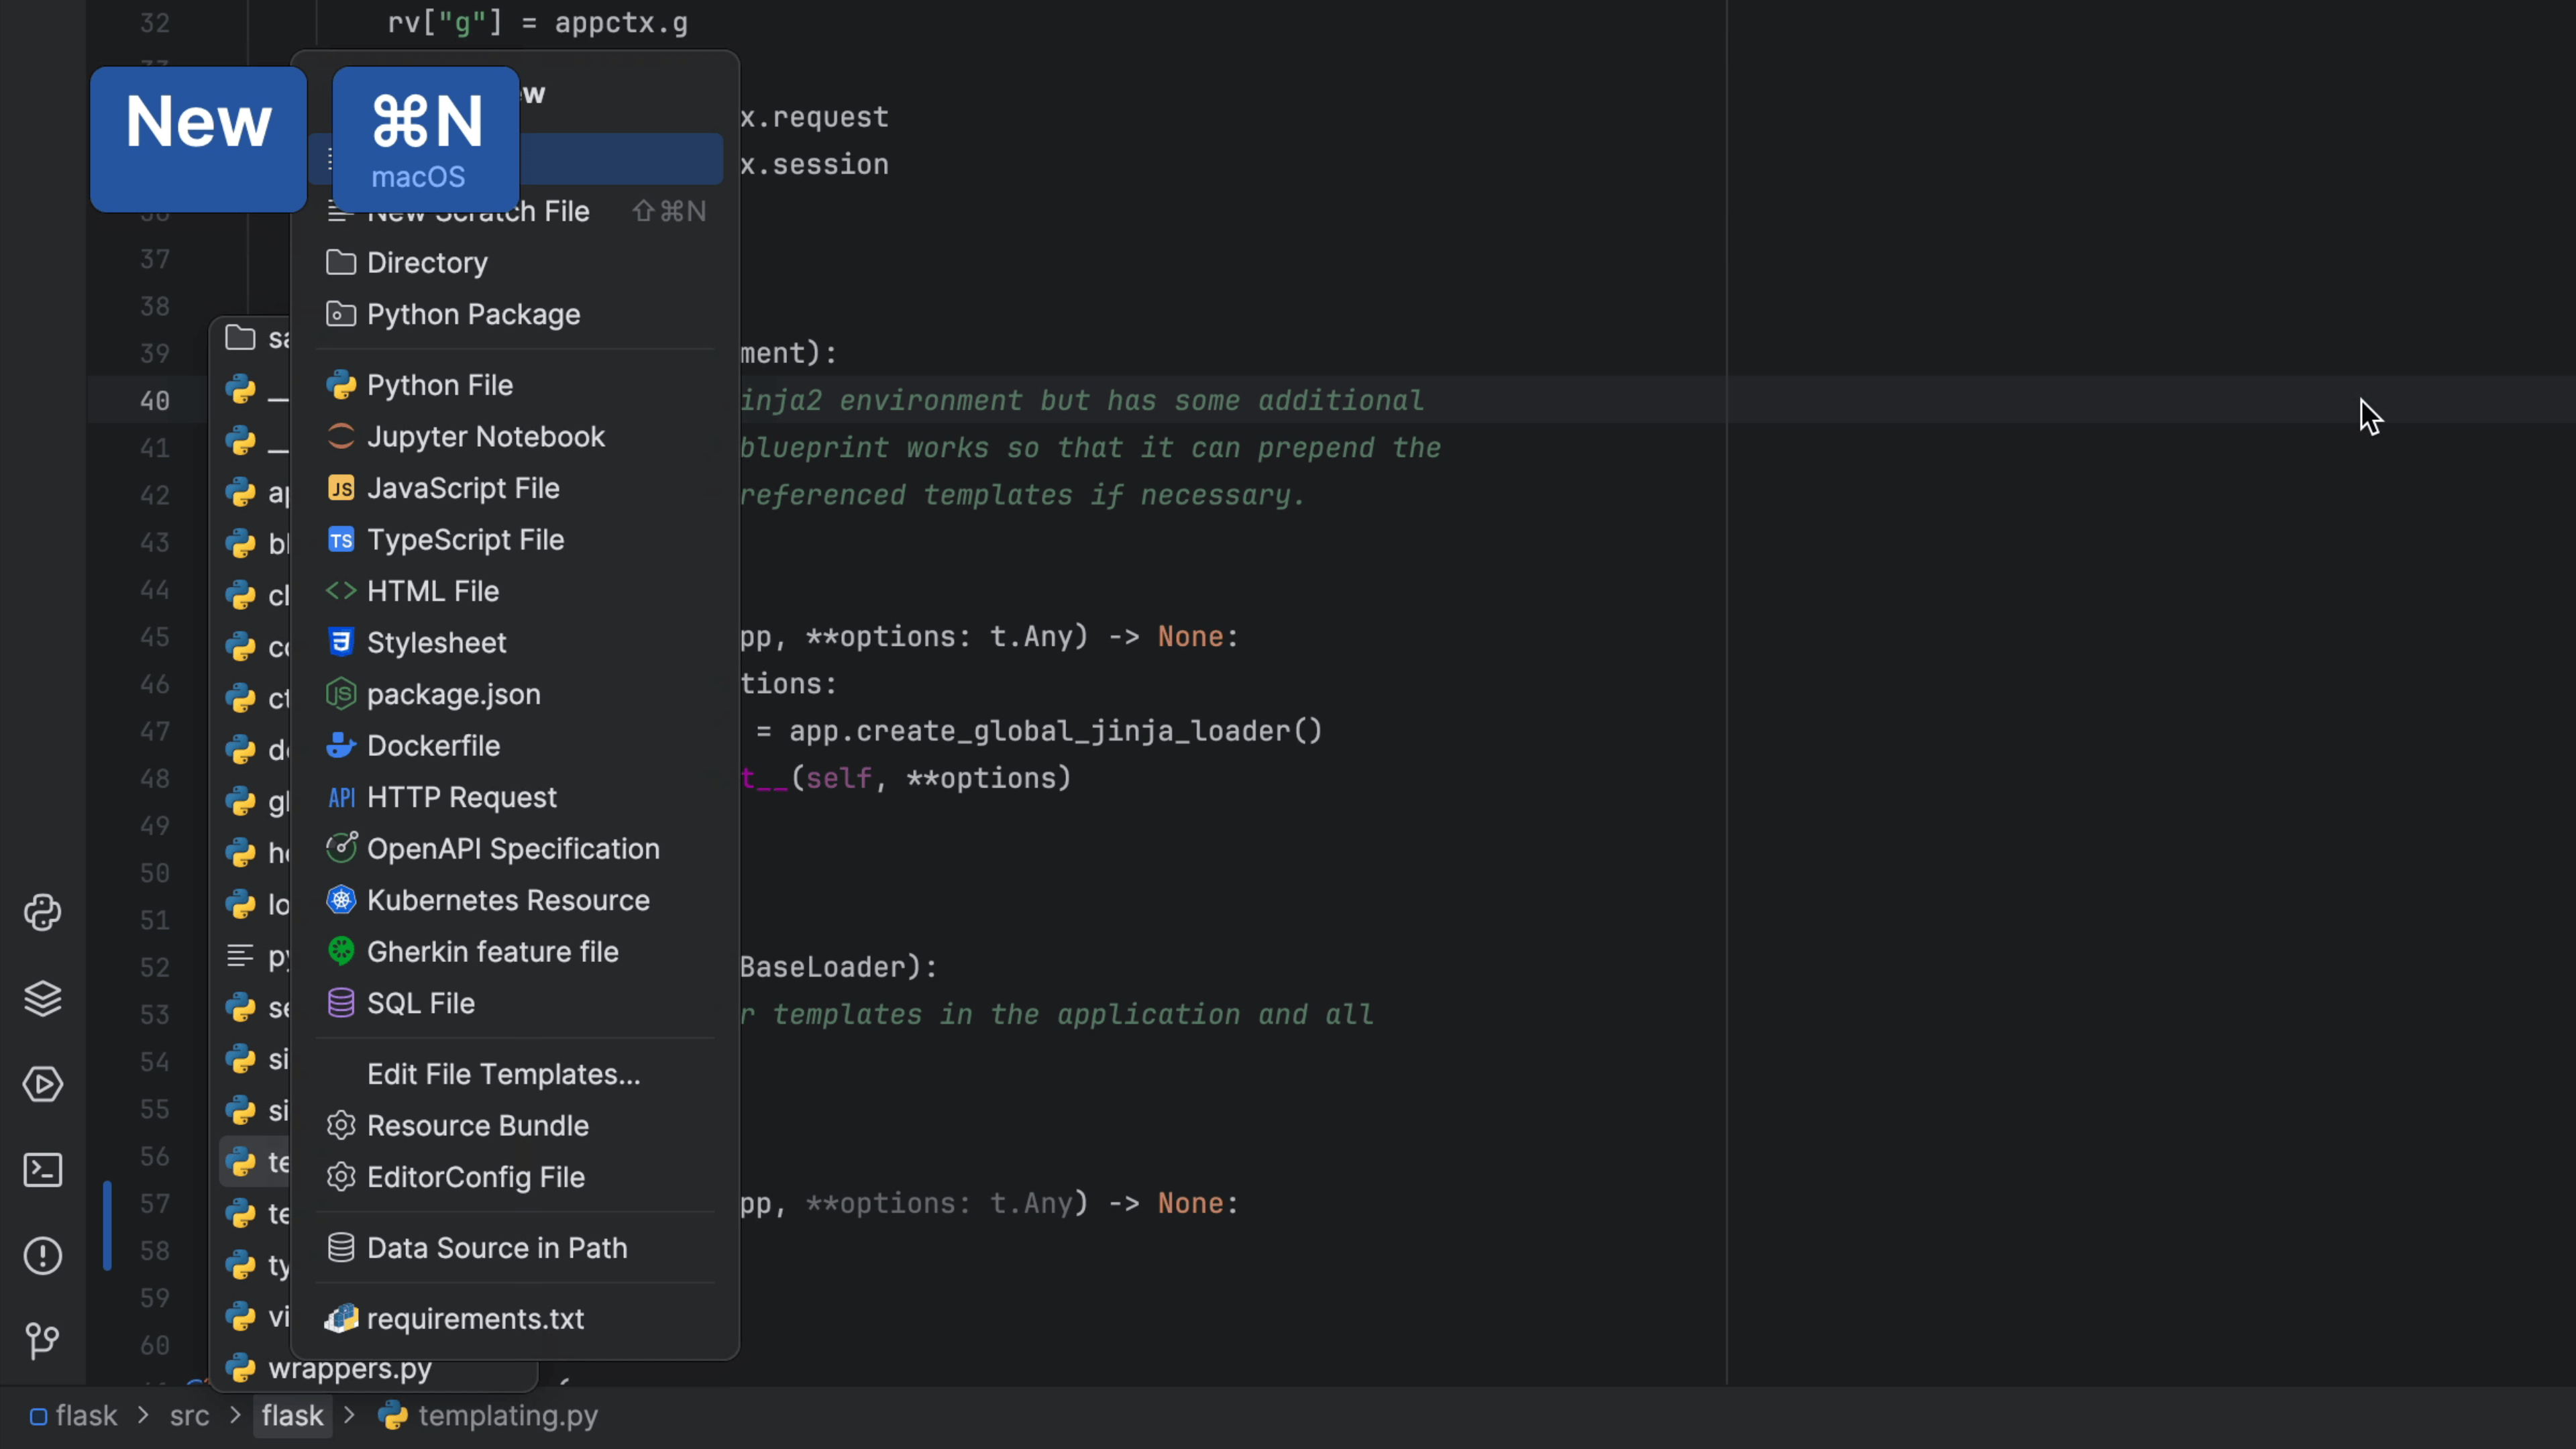Open the Git version control panel
This screenshot has height=1449, width=2576.
[x=42, y=1341]
